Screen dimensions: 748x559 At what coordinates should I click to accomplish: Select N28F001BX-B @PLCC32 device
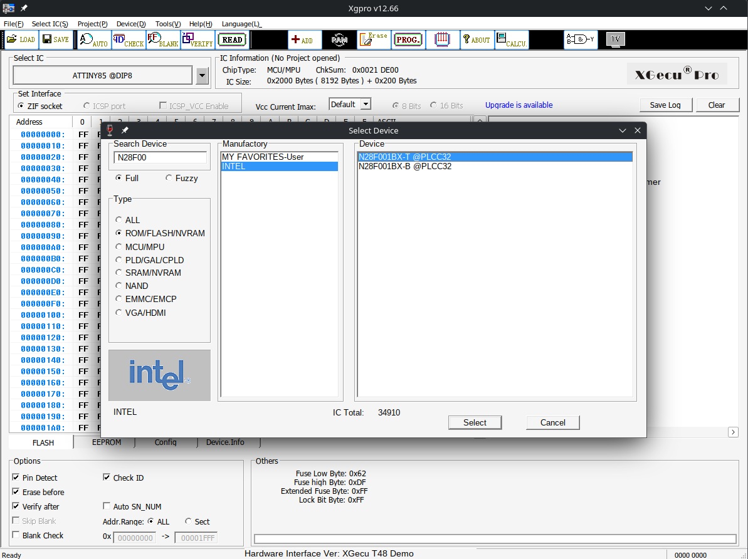click(x=495, y=167)
